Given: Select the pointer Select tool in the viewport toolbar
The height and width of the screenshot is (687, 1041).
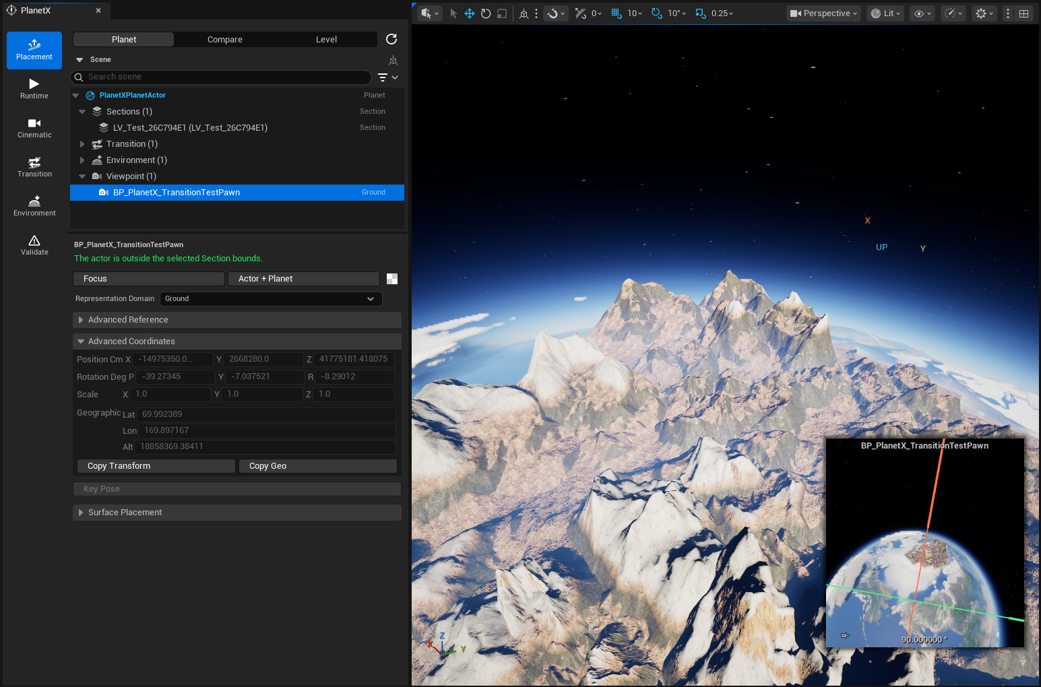Looking at the screenshot, I should [x=453, y=13].
